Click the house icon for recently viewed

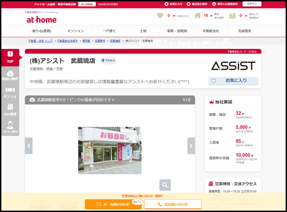(197, 16)
